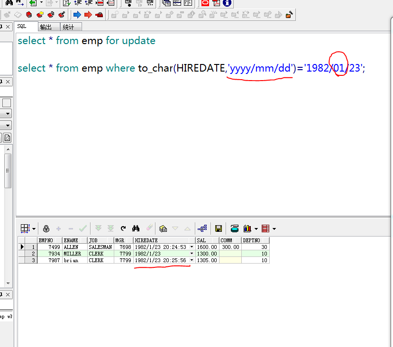This screenshot has width=393, height=347.
Task: Click the cell containing 'SALESMAN'
Action: point(101,247)
